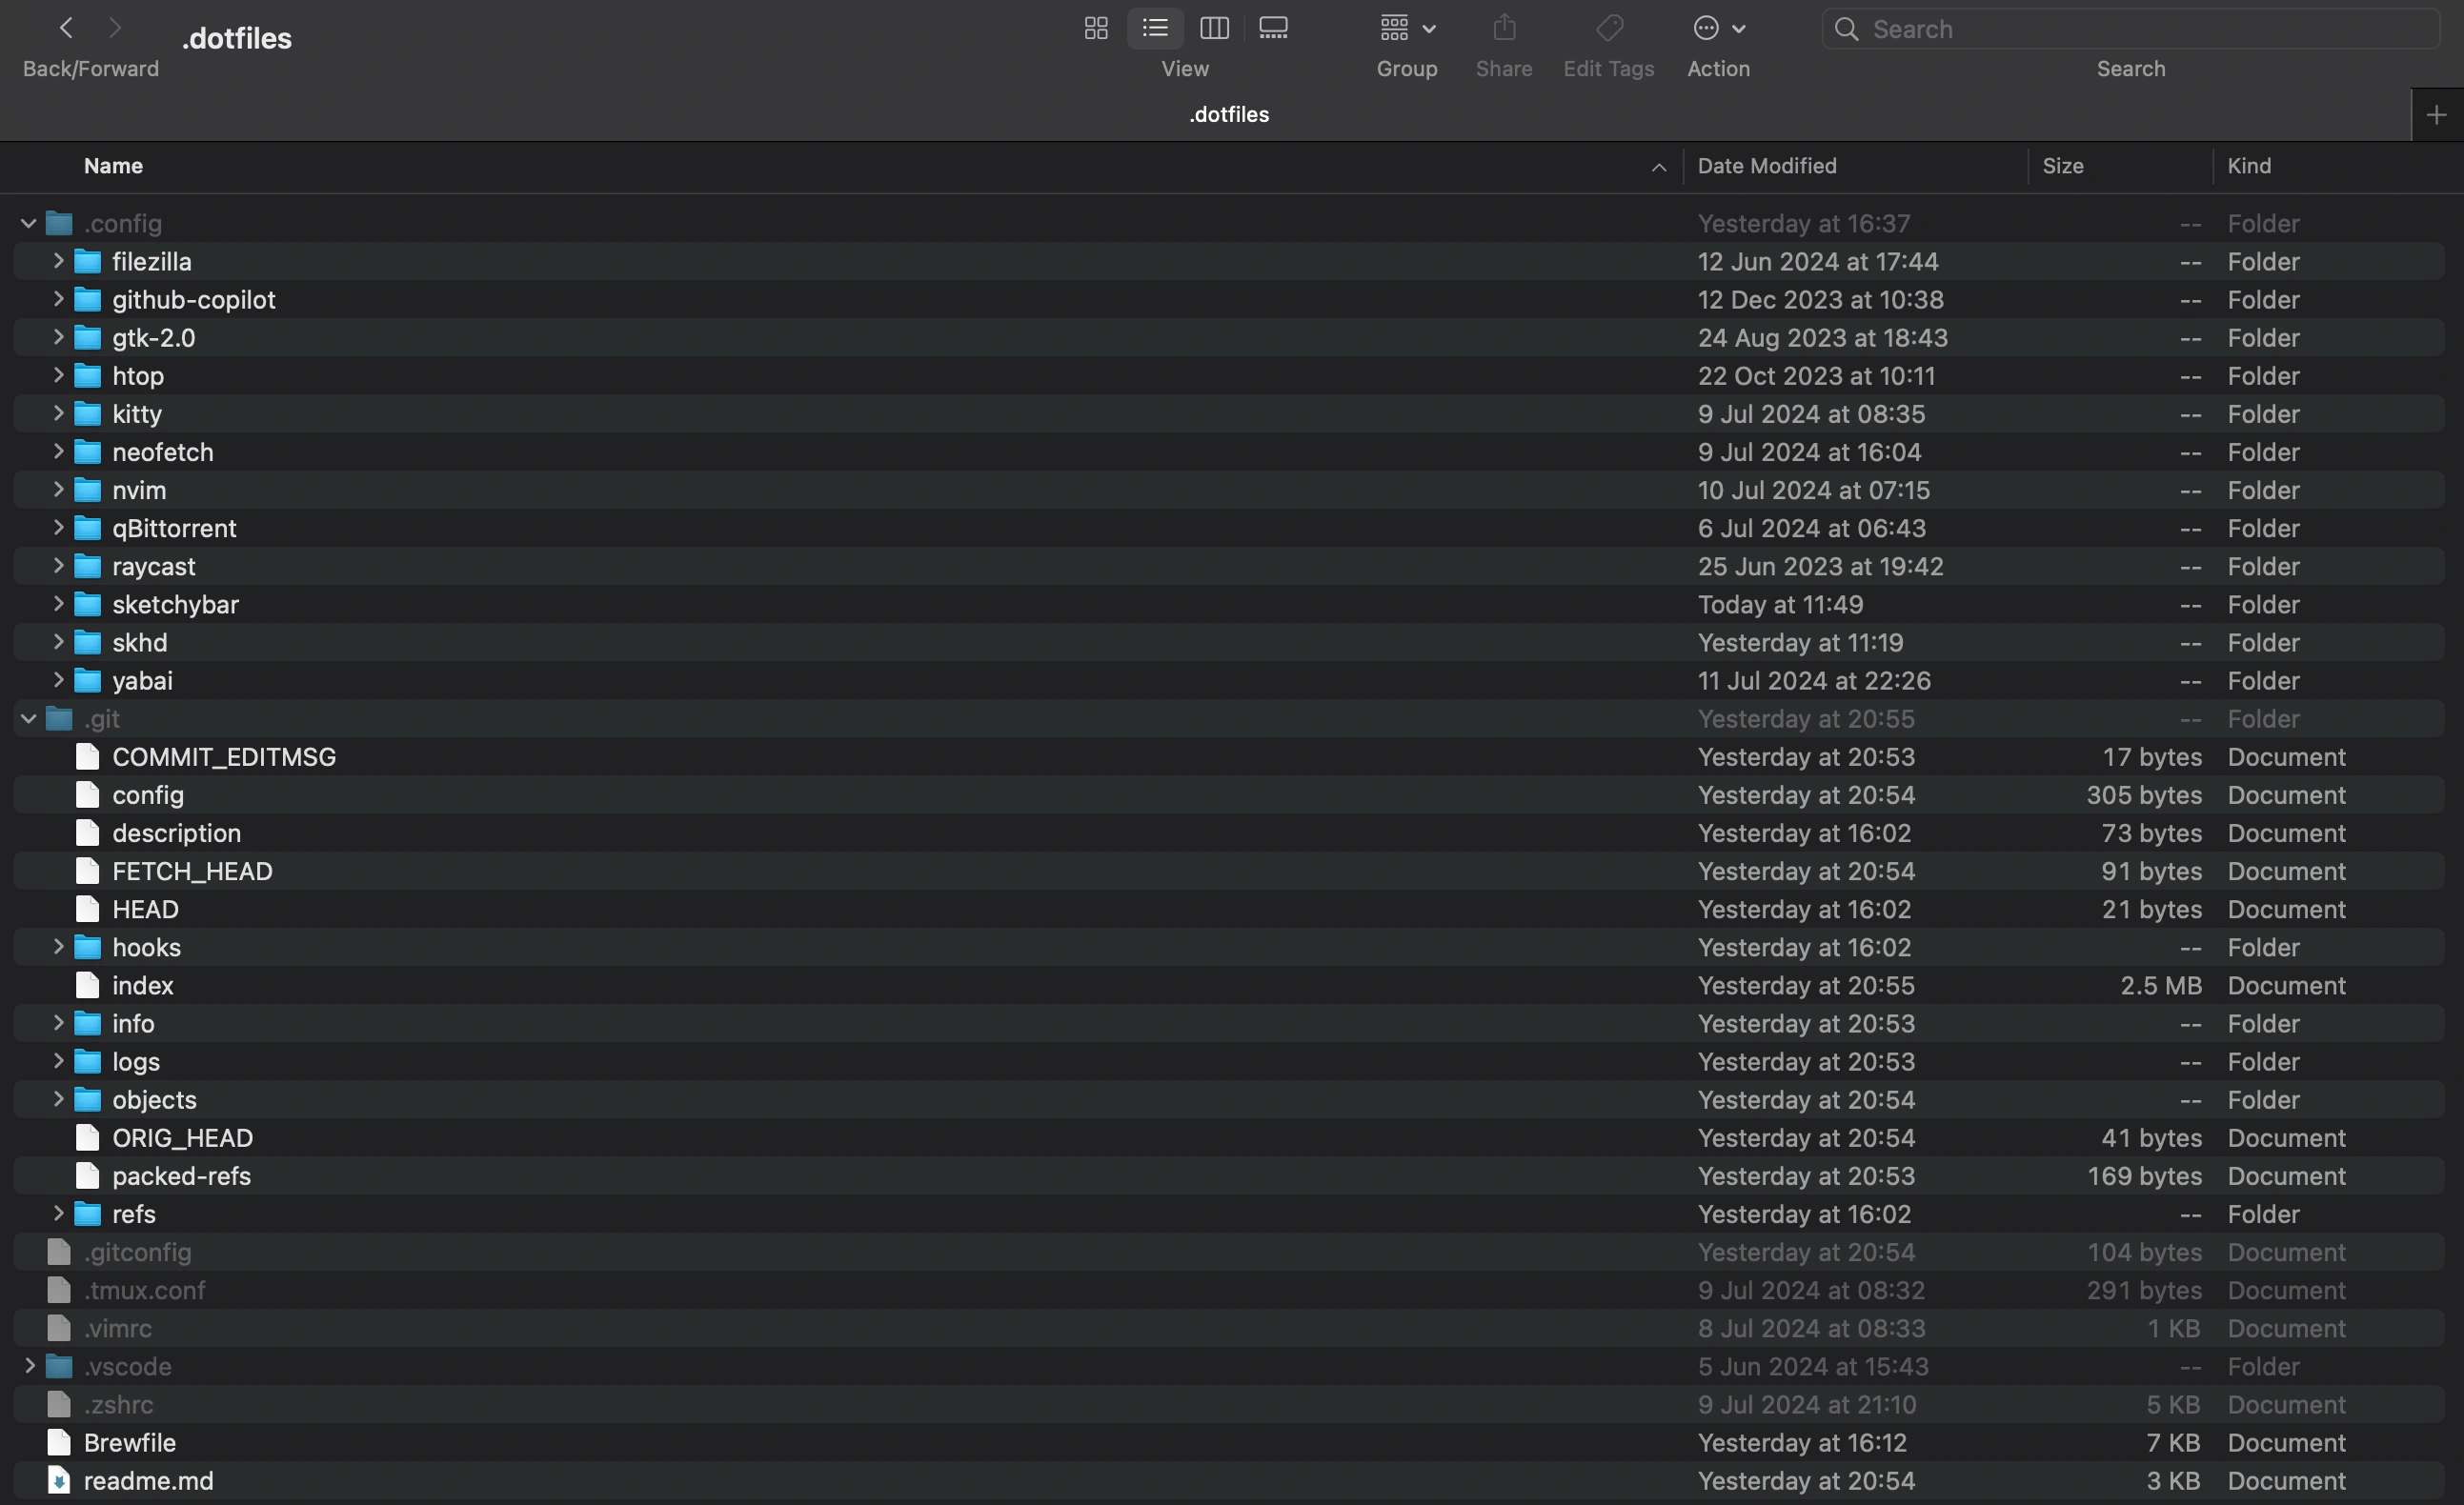Sort by the Size column header
The width and height of the screenshot is (2464, 1505).
[2062, 166]
